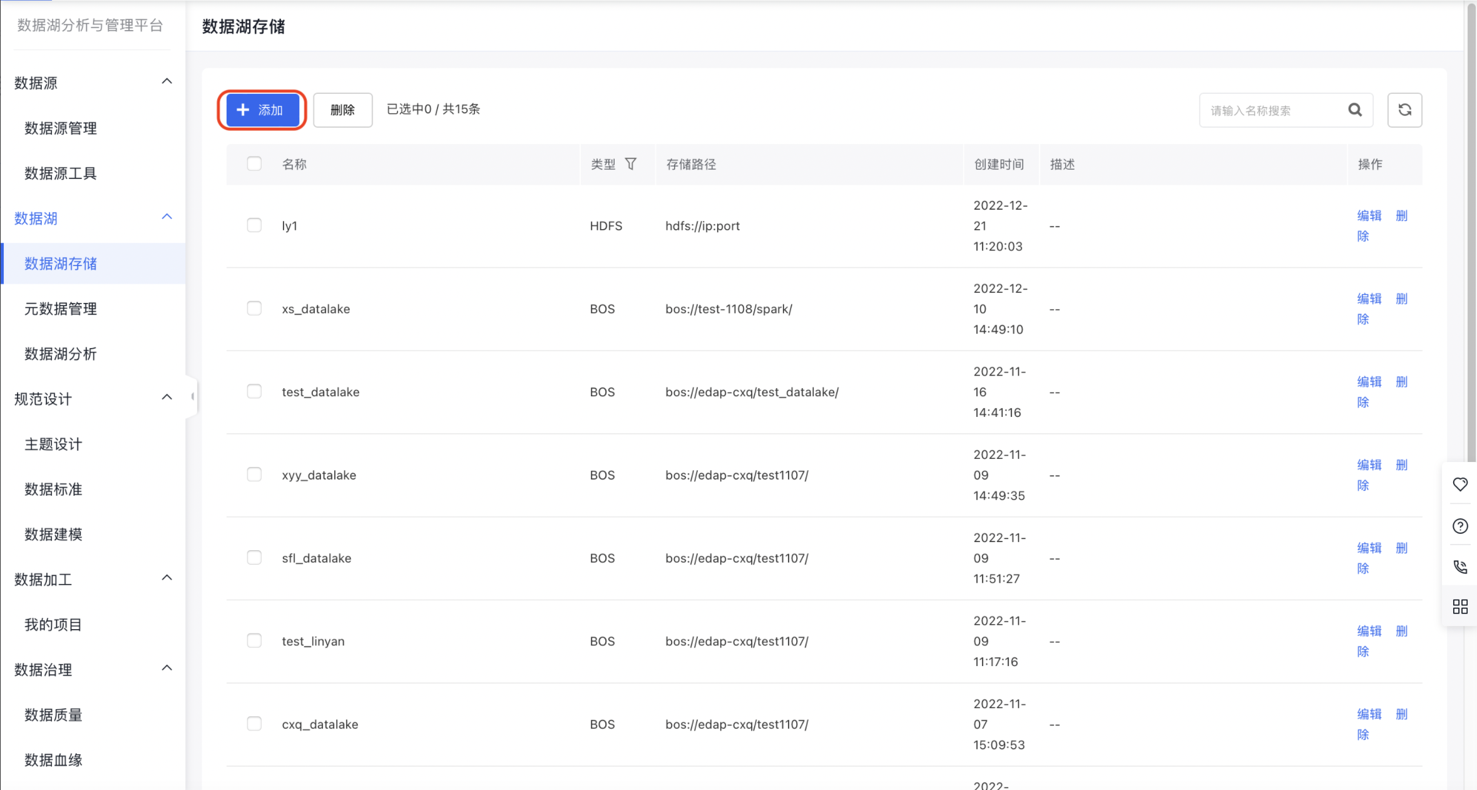Toggle the select-all header checkbox

[x=254, y=164]
